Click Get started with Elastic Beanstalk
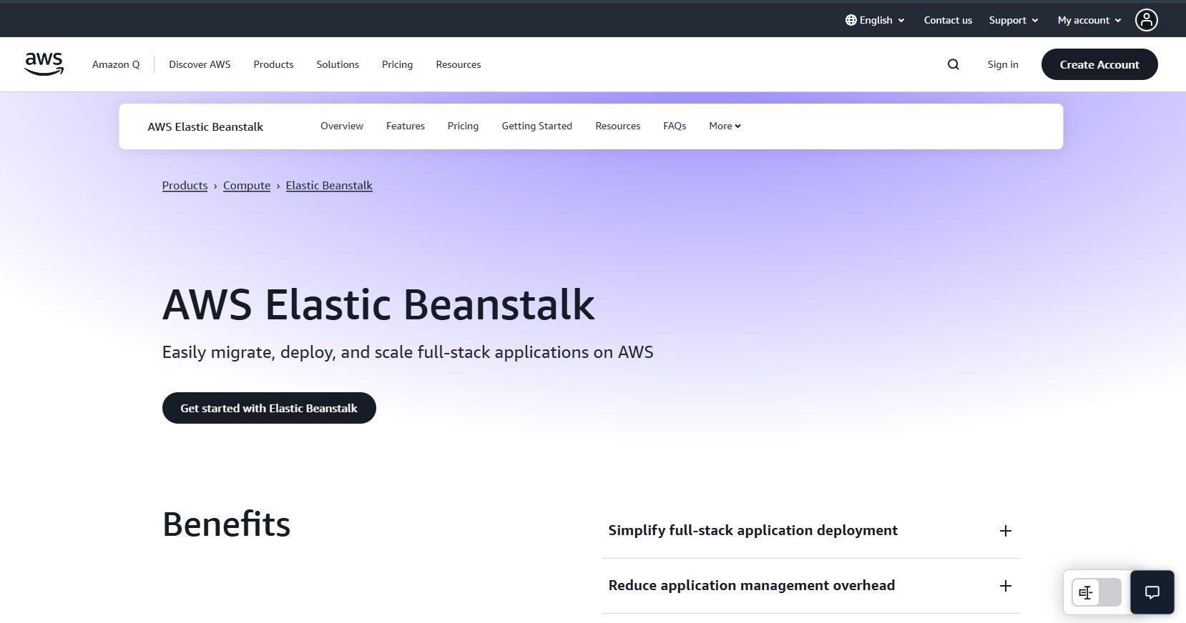The image size is (1186, 623). 269,408
